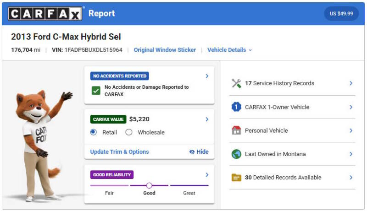367x211 pixels.
Task: Hide the CARFAX value using Hide
Action: [199, 151]
